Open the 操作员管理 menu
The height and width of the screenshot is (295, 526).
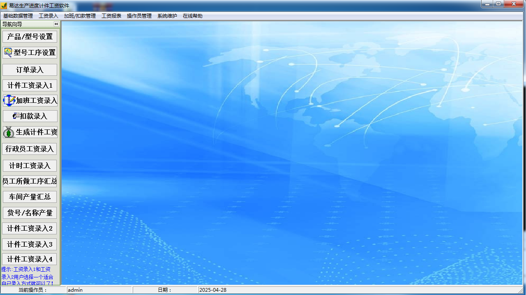139,16
